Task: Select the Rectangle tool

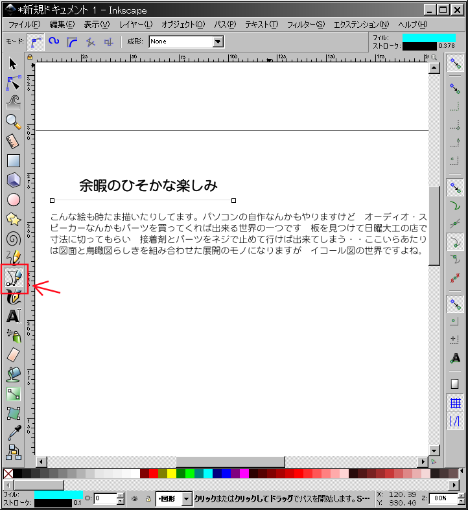Action: coord(14,161)
